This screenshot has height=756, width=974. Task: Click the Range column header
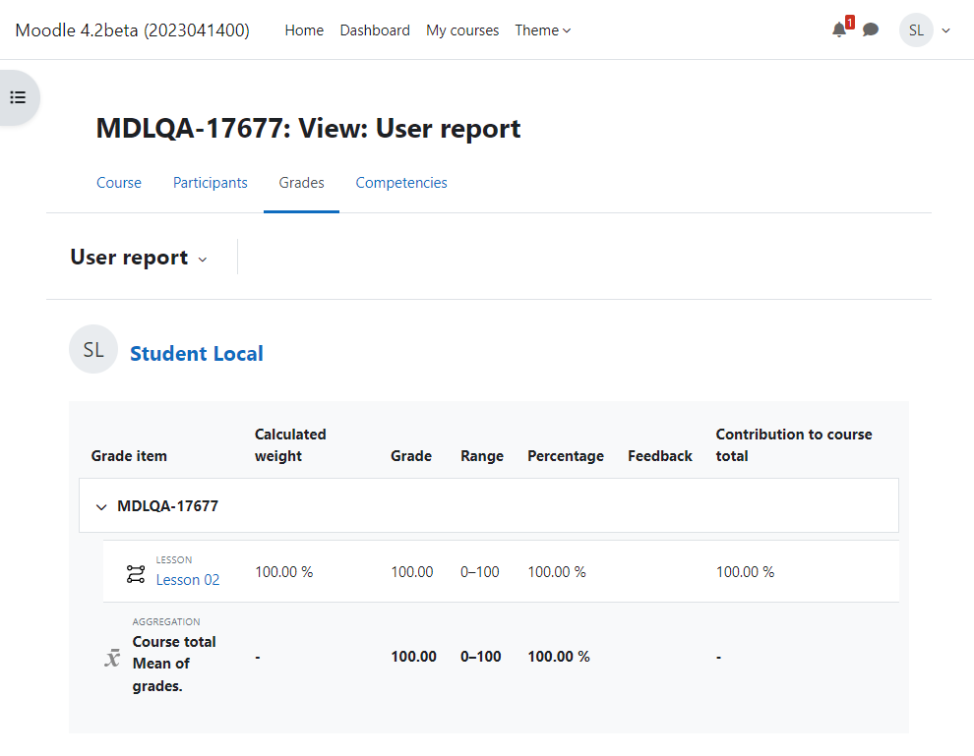point(482,455)
